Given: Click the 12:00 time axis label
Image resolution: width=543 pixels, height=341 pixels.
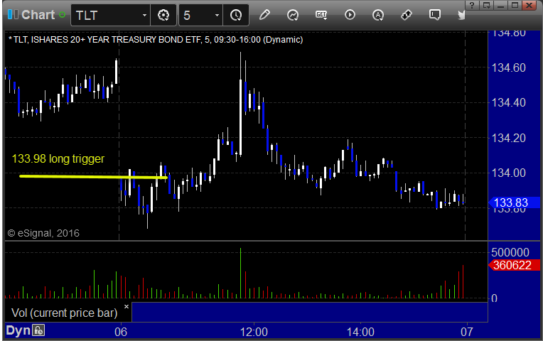Looking at the screenshot, I should click(254, 332).
